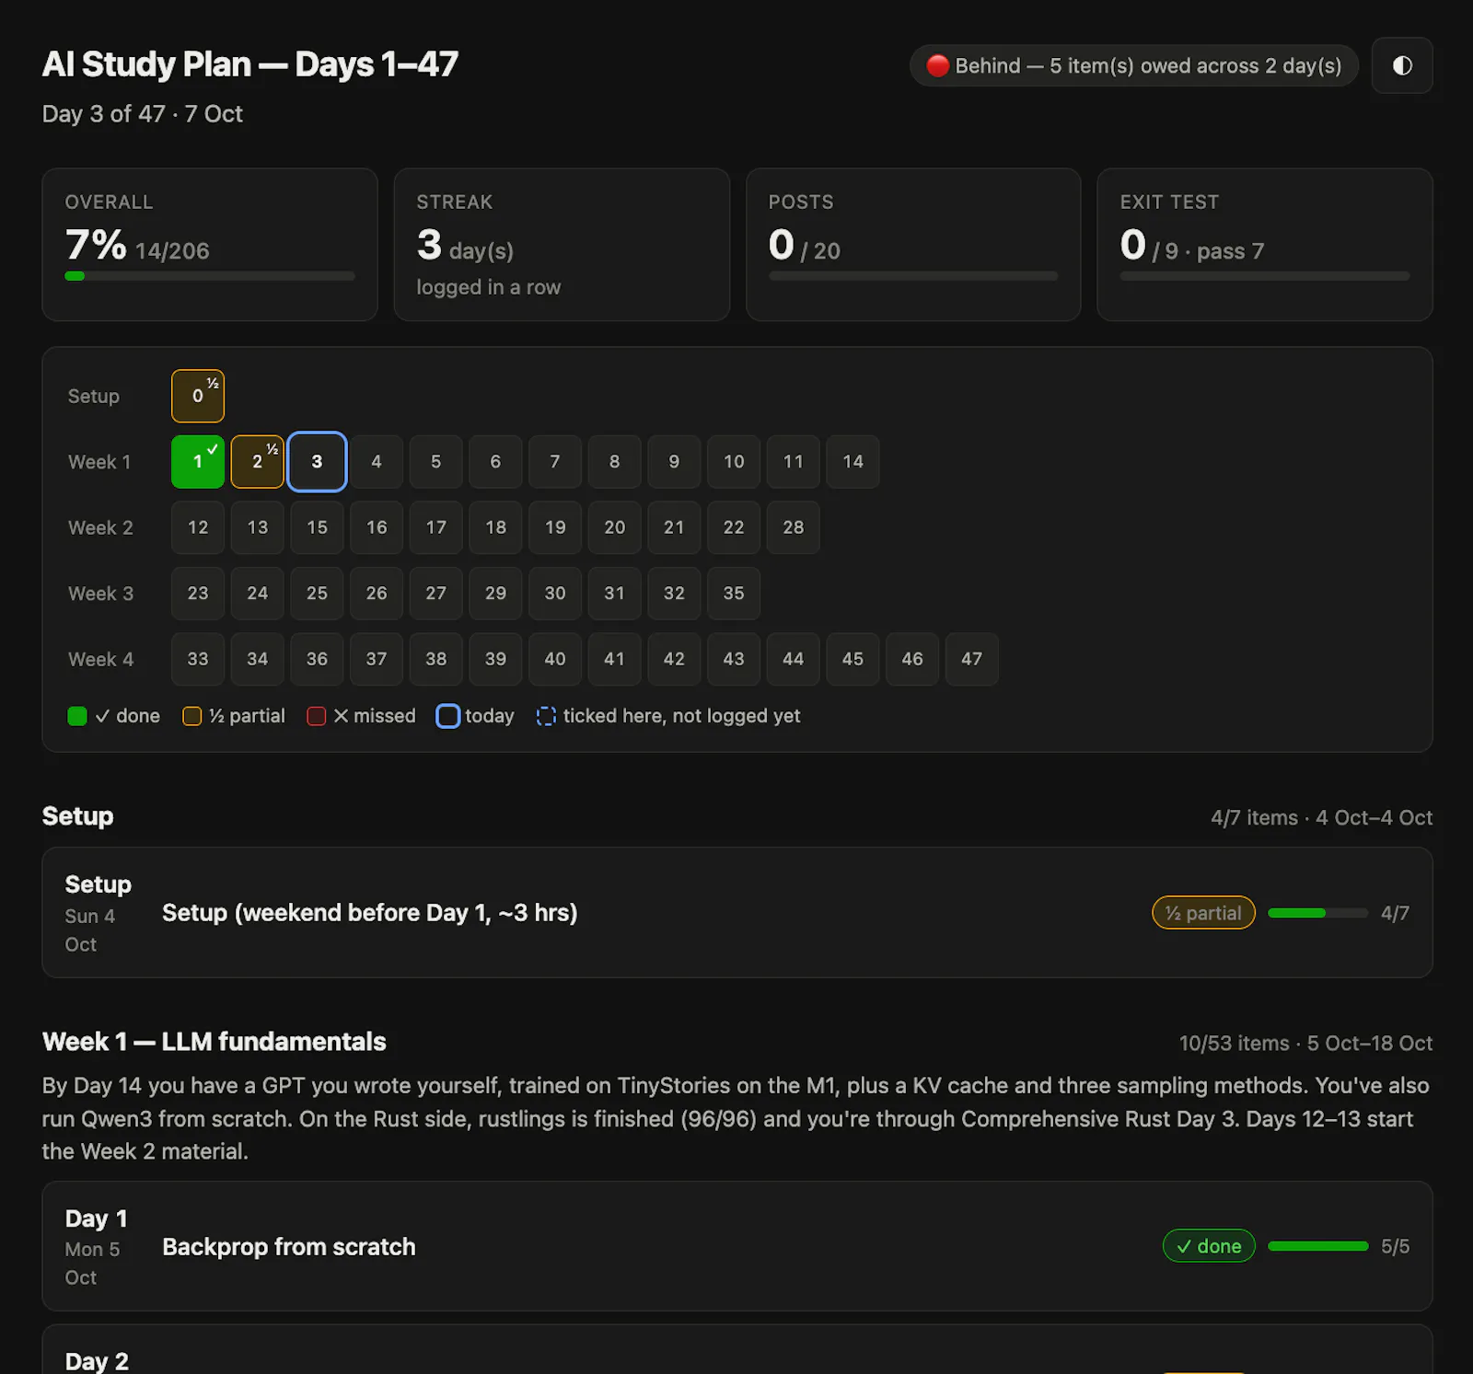The width and height of the screenshot is (1473, 1374).
Task: Open day 40 tile in Week 4
Action: click(555, 660)
